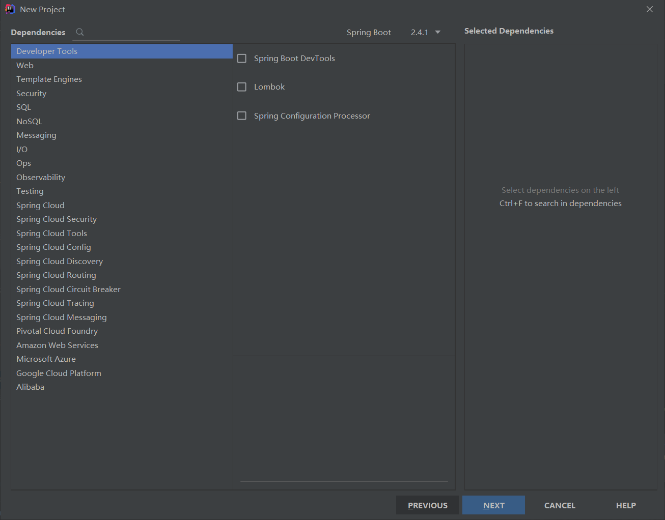
Task: Proceed with the NEXT button
Action: 493,505
